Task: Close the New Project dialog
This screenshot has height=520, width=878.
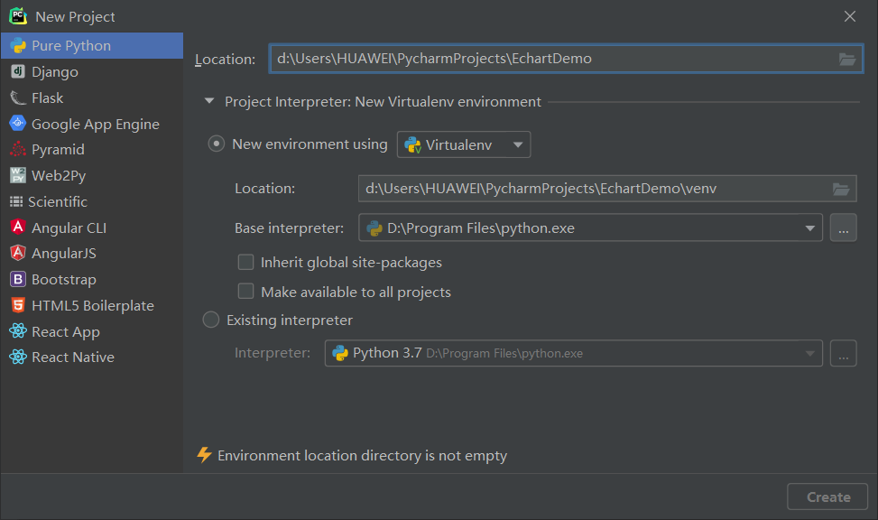Action: [849, 16]
